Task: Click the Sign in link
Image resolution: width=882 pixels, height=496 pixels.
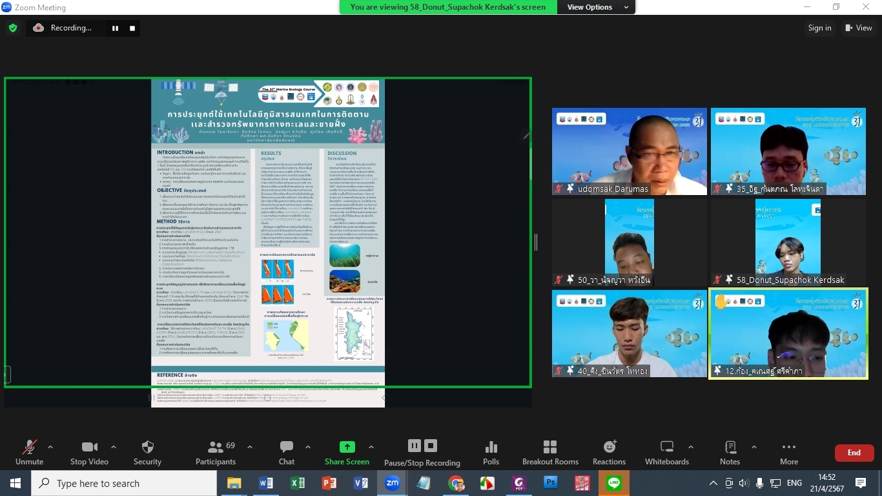Action: tap(819, 28)
